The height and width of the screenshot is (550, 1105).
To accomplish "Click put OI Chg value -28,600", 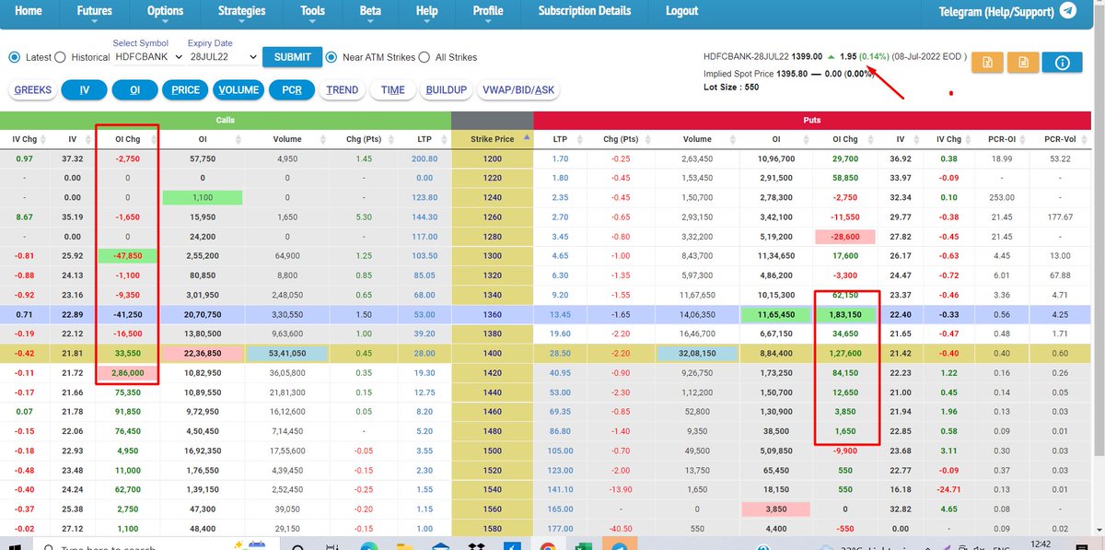I will (844, 237).
